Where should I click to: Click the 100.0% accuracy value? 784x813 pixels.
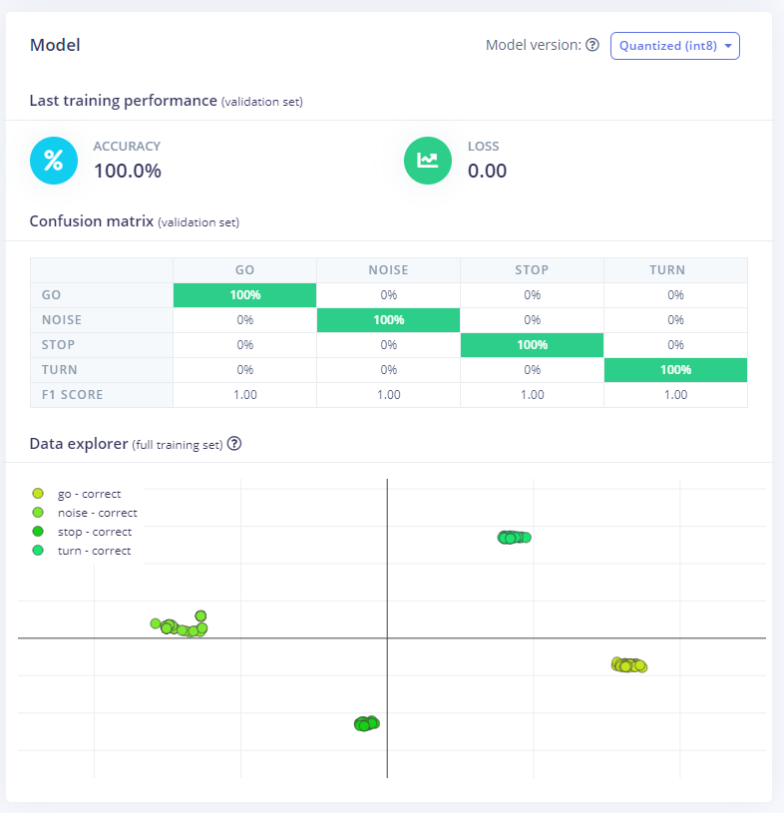(x=128, y=171)
